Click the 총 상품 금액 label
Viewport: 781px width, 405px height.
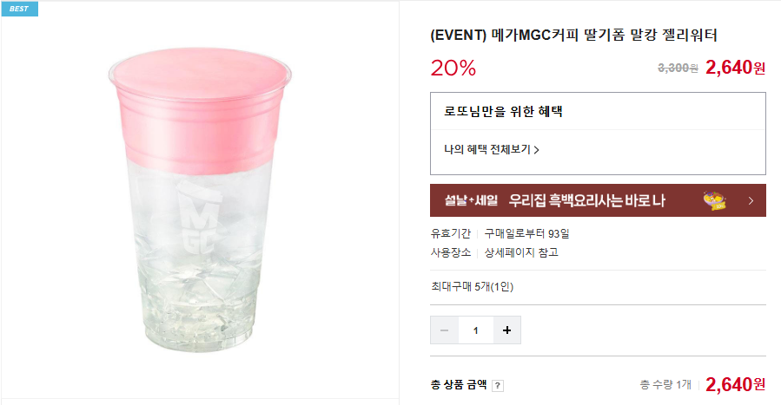point(459,384)
